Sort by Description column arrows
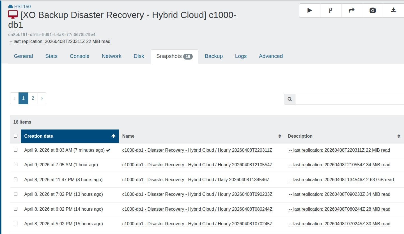 399,136
